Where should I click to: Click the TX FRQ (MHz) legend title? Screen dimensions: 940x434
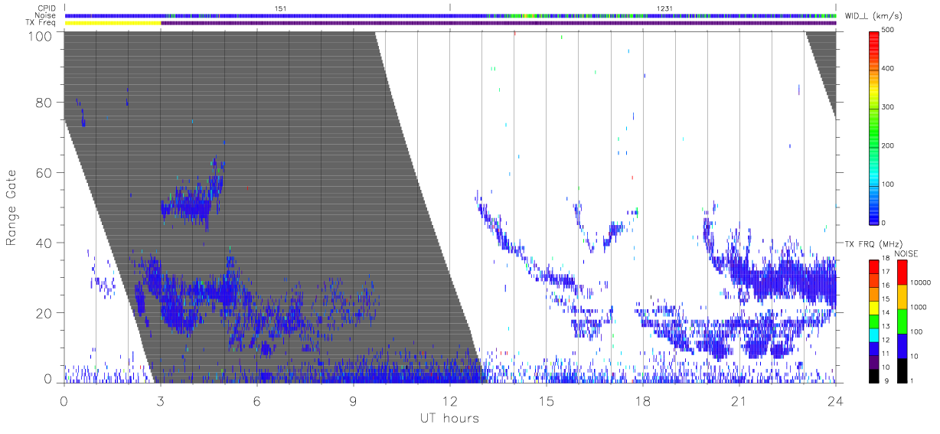tap(870, 243)
